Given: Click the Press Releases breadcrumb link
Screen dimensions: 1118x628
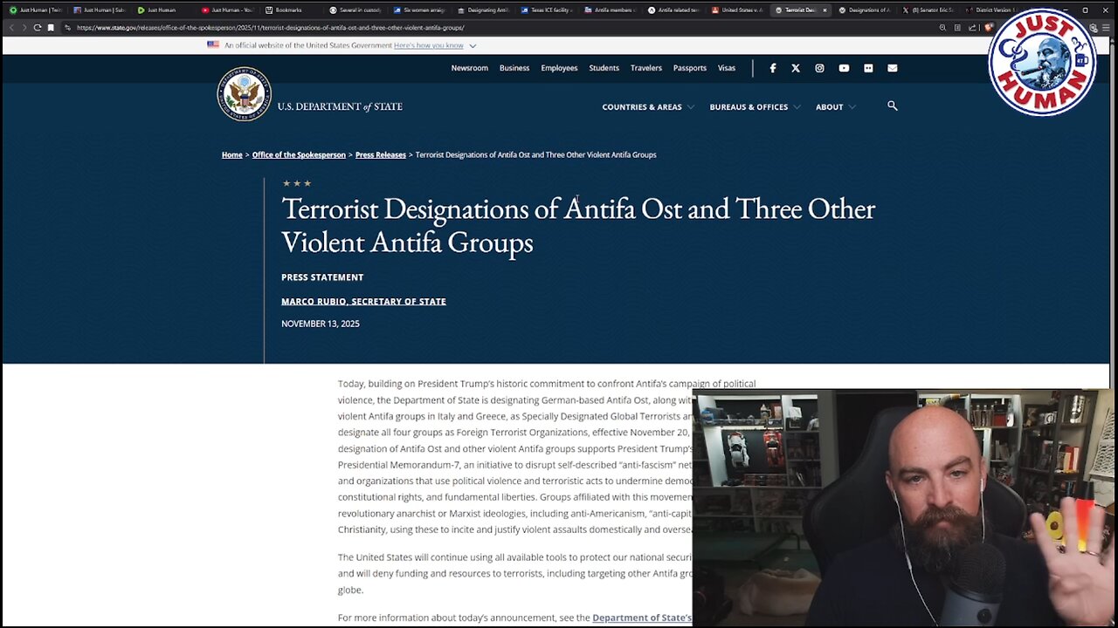Looking at the screenshot, I should pos(381,155).
